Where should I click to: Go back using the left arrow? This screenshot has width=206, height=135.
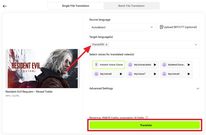pyautogui.click(x=5, y=6)
